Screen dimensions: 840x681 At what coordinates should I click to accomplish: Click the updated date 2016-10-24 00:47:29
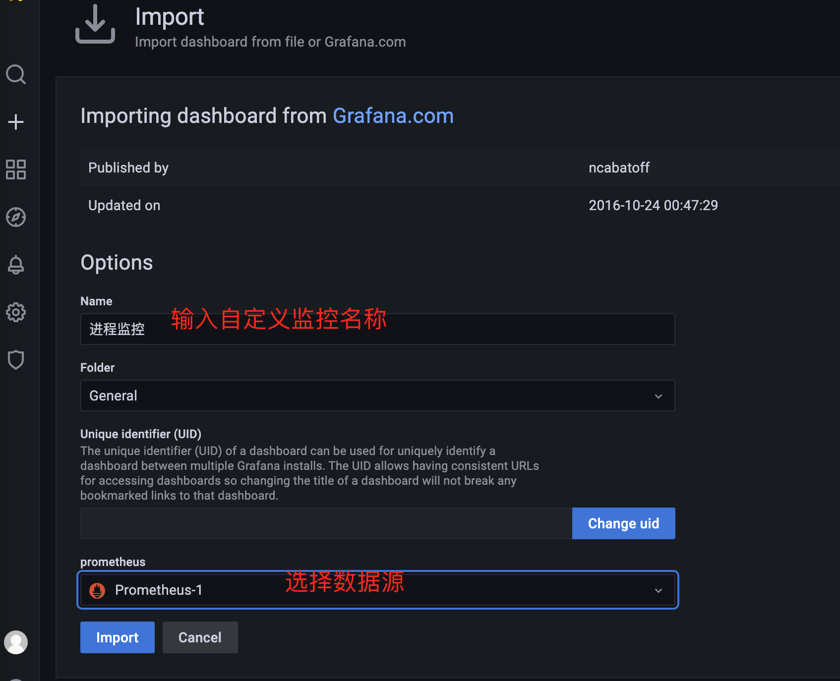[653, 205]
